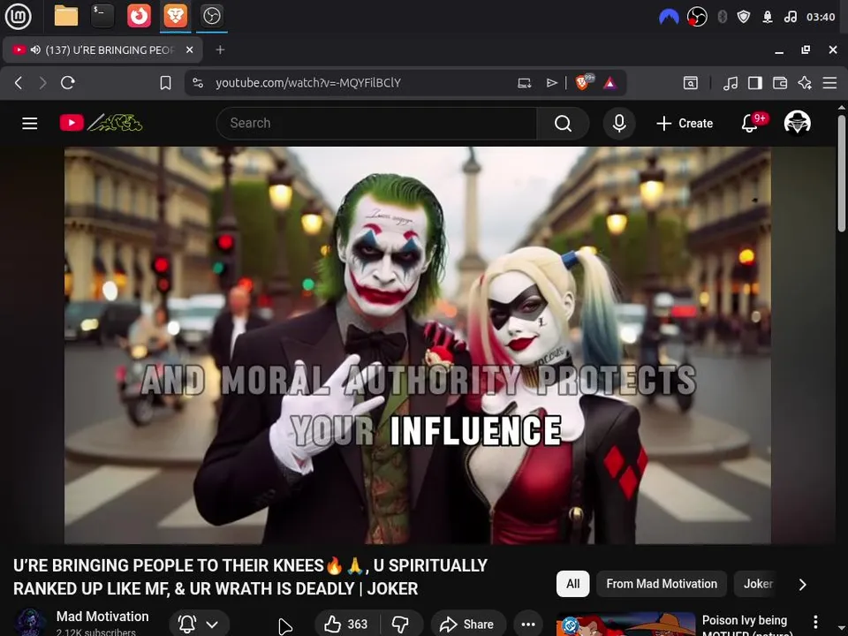Select the All filter chip

[572, 584]
